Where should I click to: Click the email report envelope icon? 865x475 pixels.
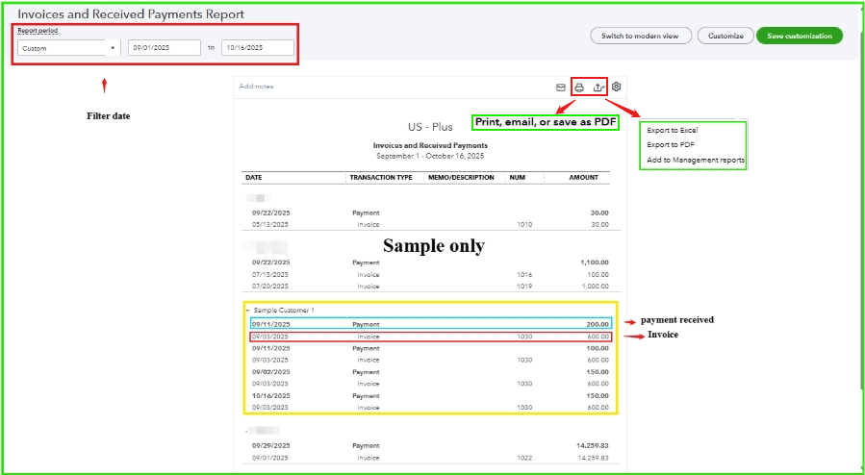click(561, 87)
